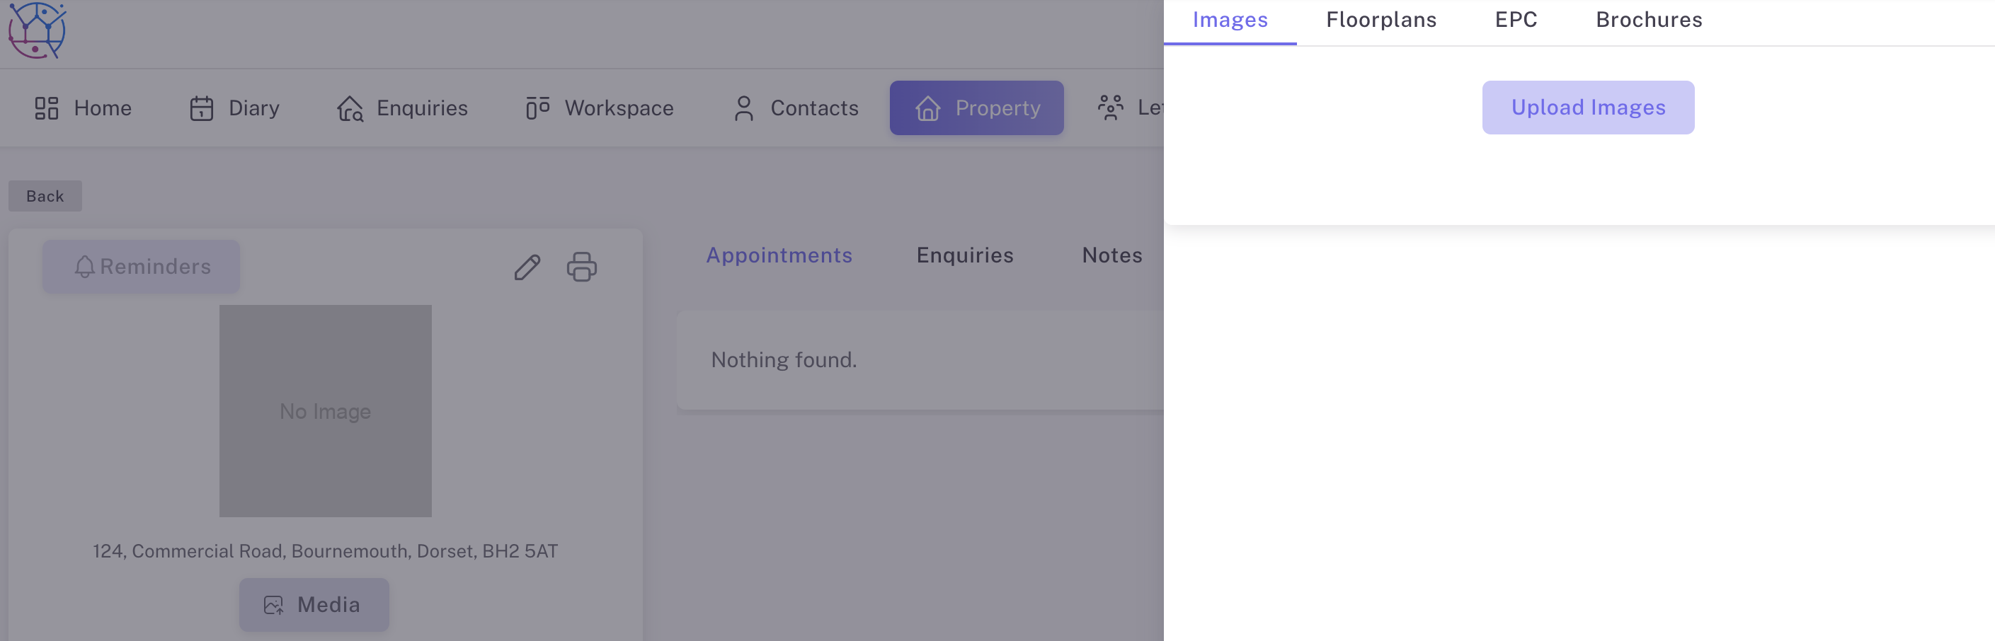The image size is (1995, 641).
Task: Click the Enquiries magnifier-house icon
Action: 350,108
